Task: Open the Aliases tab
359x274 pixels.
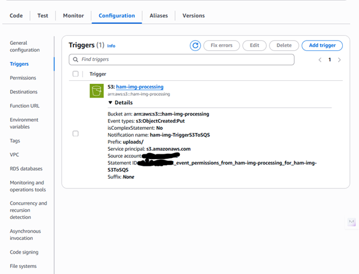Action: [x=159, y=16]
